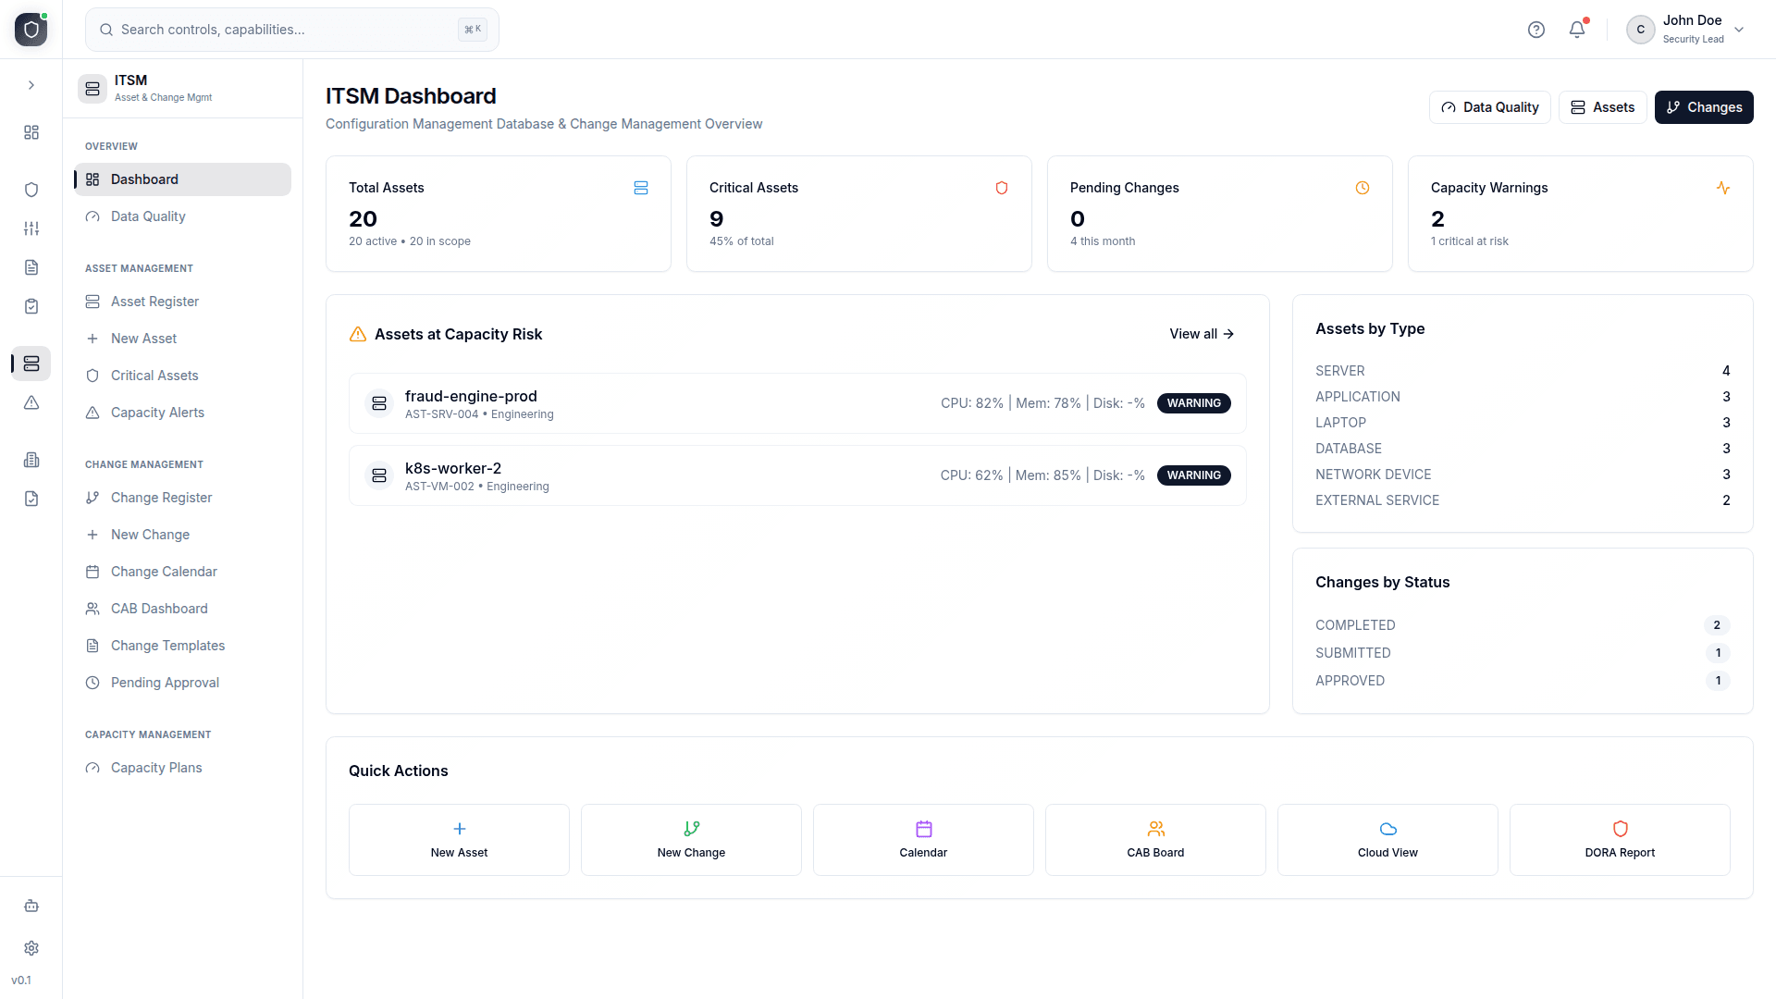Screen dimensions: 1776x999
Task: Open the Change Calendar menu item
Action: (163, 571)
